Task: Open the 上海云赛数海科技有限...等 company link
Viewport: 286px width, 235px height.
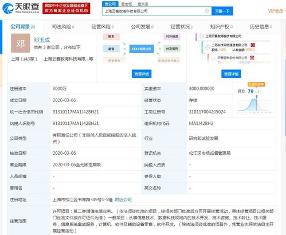Action: (68, 59)
